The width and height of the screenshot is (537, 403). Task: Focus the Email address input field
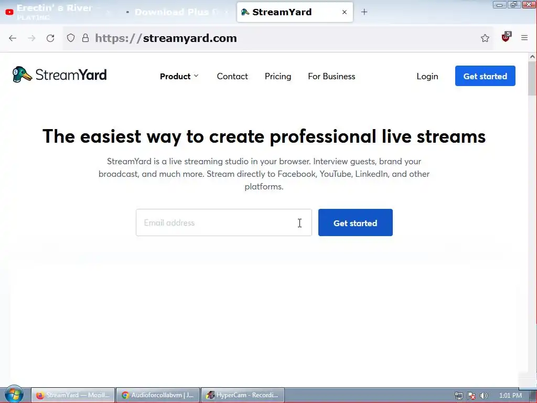pyautogui.click(x=223, y=222)
